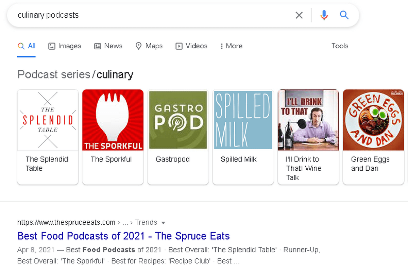Select the All results tab
Viewport: 408px width, 273px height.
(x=27, y=46)
